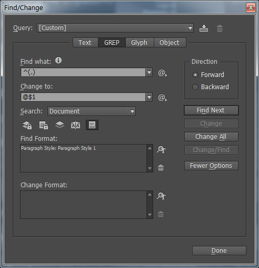
Task: Click the Fewer Options button
Action: coord(211,166)
